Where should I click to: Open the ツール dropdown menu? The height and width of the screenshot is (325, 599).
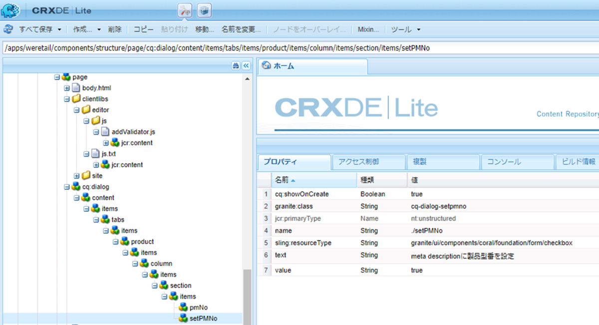pos(406,29)
